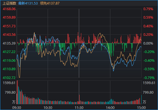The width and height of the screenshot is (158, 110).
Task: Click the red 0.40% percent label
Action: [x=148, y=26]
